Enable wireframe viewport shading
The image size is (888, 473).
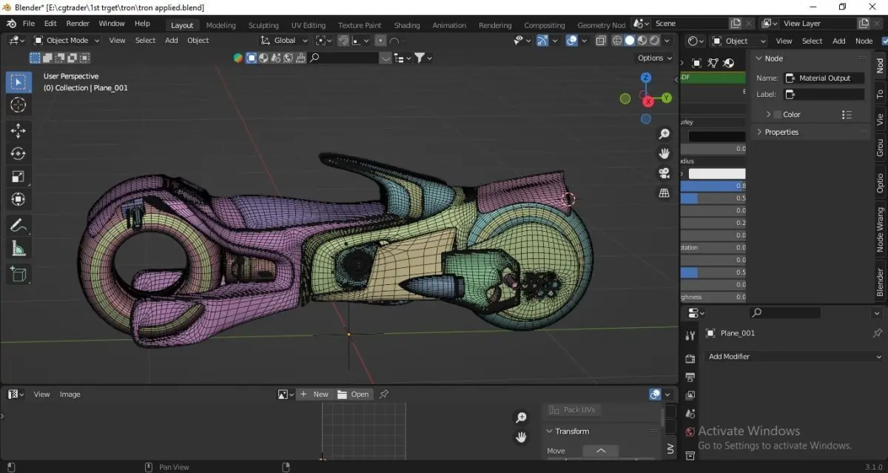pyautogui.click(x=617, y=41)
